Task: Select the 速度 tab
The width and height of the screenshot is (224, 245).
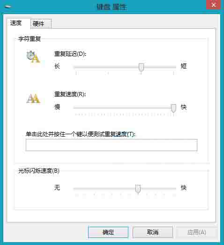Action: (19, 23)
